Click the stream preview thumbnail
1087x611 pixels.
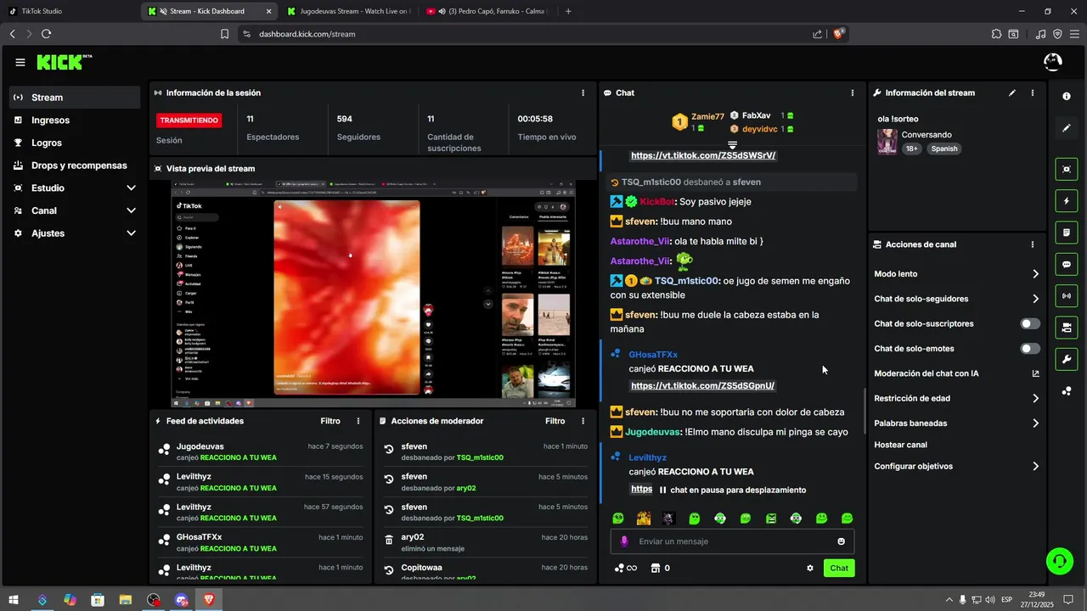tap(374, 294)
